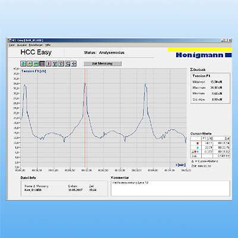Click the blue four-arrow move toolbar icon
The width and height of the screenshot is (238, 238).
coord(74,64)
